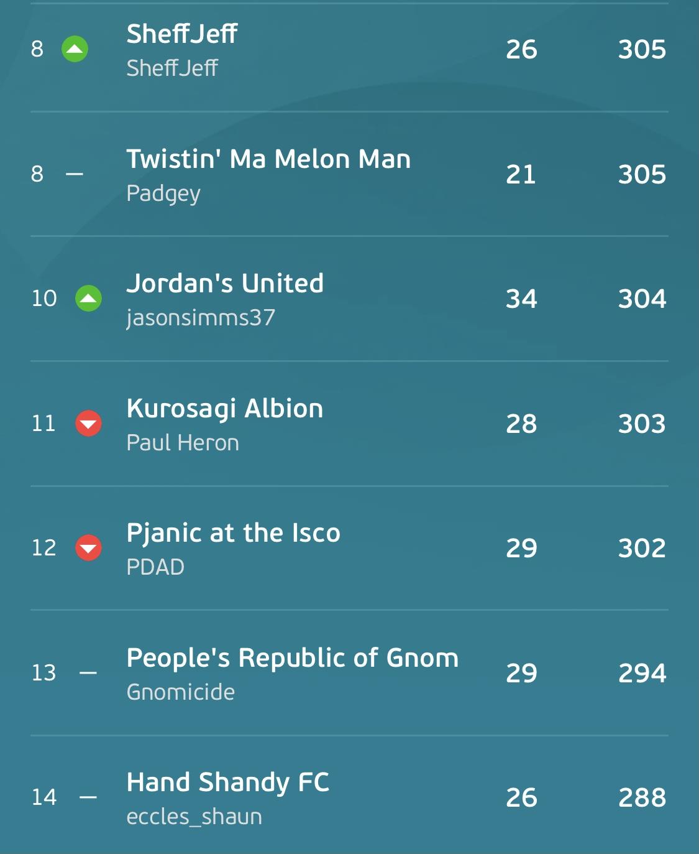Click the red down arrow for Pjanic at the Isco
Viewport: 699px width, 854px height.
point(88,548)
